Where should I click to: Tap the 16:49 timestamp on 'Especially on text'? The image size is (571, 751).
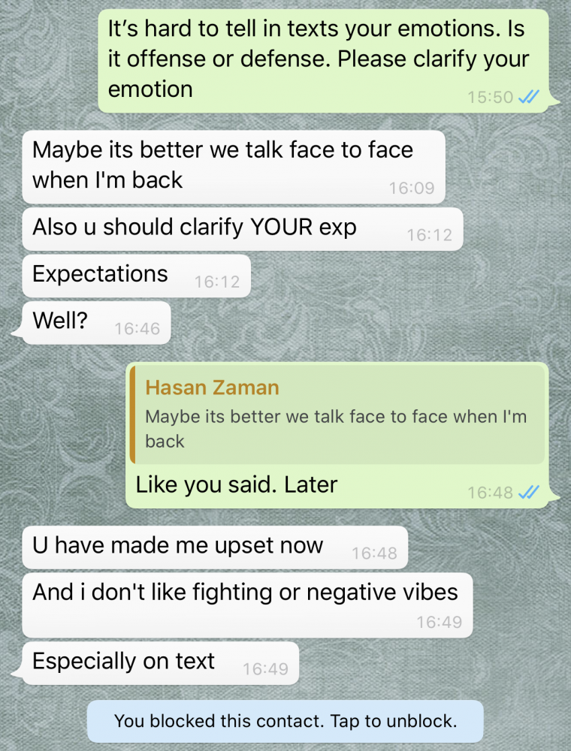265,668
